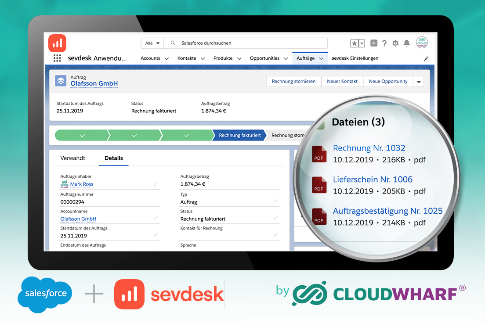This screenshot has width=485, height=323.
Task: Click the PDF icon for Lieferschein Nr. 1006
Action: click(319, 185)
